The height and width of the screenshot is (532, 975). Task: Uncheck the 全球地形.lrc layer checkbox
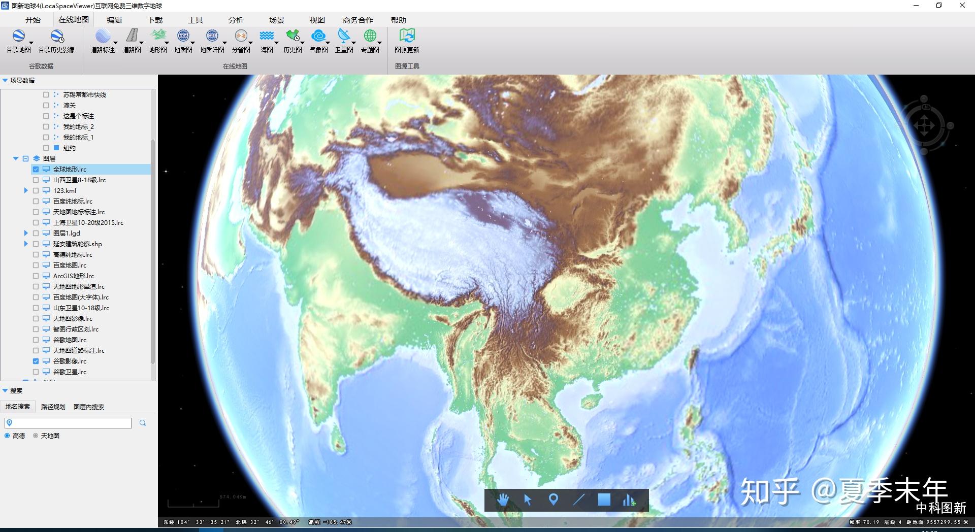pyautogui.click(x=36, y=170)
